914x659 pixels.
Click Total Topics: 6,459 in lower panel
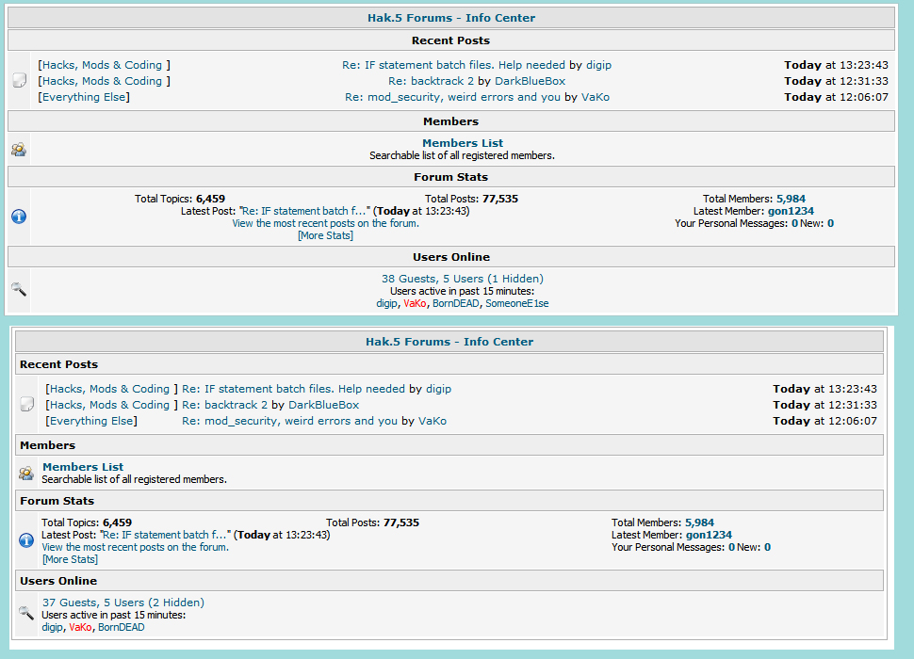87,522
